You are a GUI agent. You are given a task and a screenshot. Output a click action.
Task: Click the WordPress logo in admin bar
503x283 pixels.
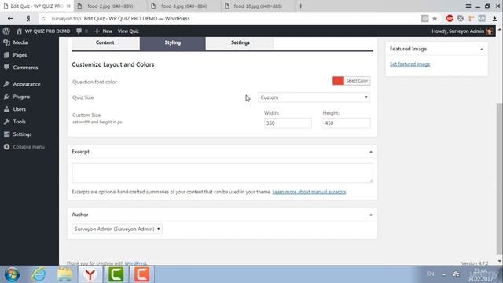pos(6,31)
